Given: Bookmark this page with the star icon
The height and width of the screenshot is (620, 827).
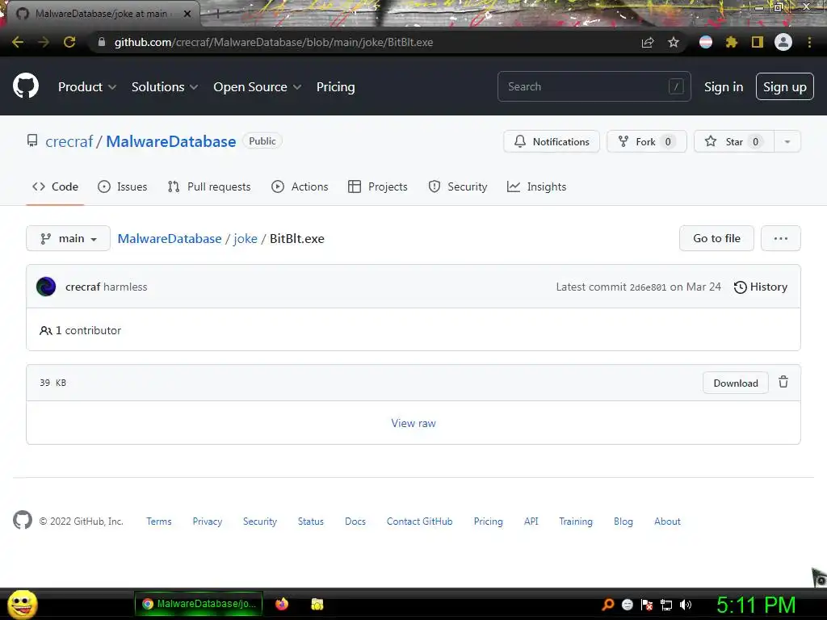Looking at the screenshot, I should [674, 42].
